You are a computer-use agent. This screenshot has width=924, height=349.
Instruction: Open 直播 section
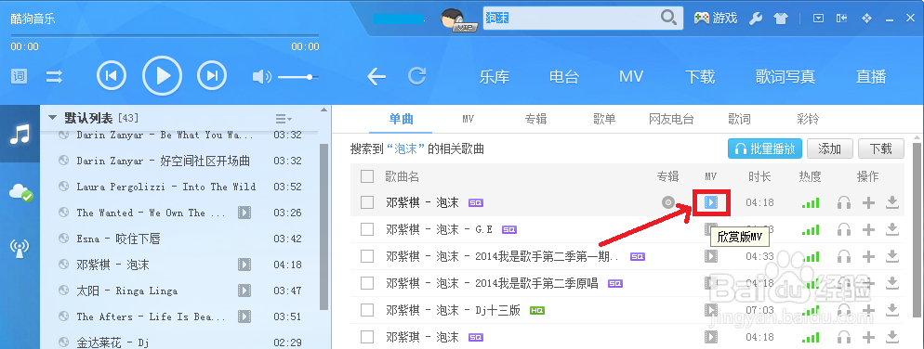[x=871, y=76]
